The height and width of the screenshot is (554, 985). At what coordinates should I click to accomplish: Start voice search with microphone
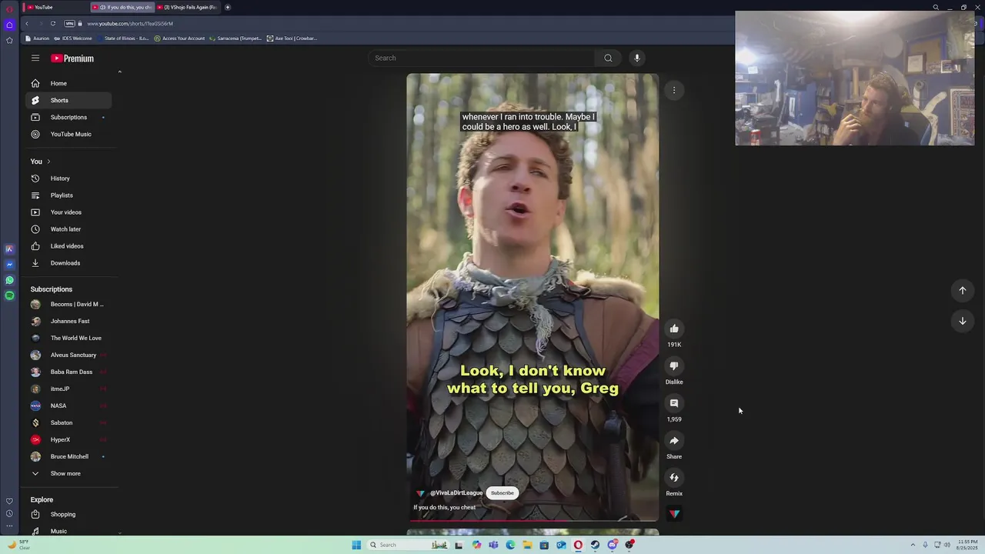click(x=636, y=58)
